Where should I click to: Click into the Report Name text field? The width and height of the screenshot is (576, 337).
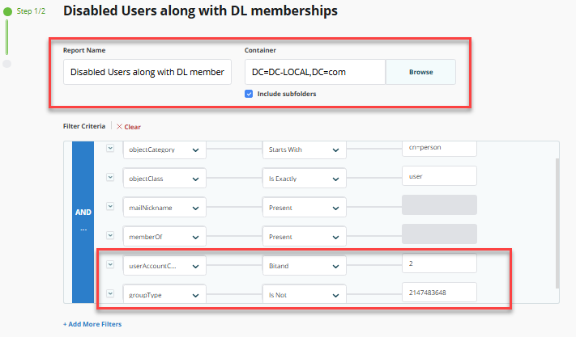(x=147, y=72)
